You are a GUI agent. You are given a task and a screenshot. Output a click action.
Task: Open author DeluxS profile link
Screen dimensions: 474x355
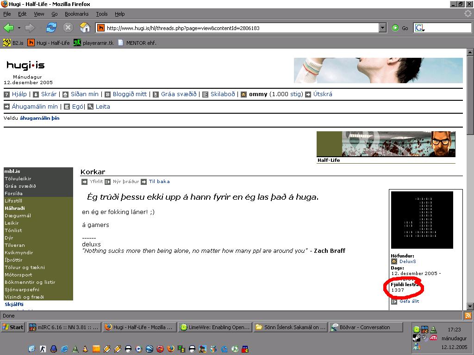click(407, 262)
